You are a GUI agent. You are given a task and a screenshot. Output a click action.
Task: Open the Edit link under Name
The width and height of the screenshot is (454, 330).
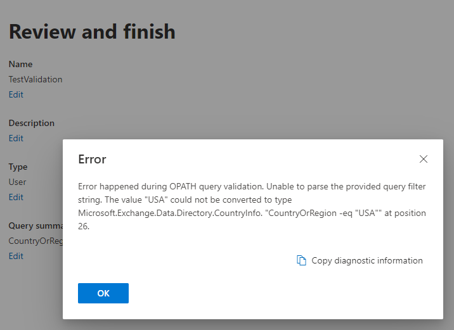point(16,94)
